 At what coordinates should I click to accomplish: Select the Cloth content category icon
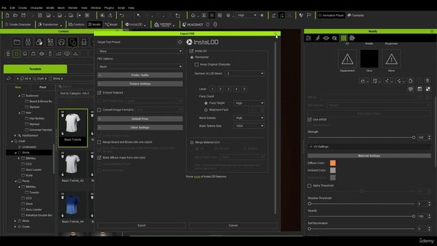point(73,42)
